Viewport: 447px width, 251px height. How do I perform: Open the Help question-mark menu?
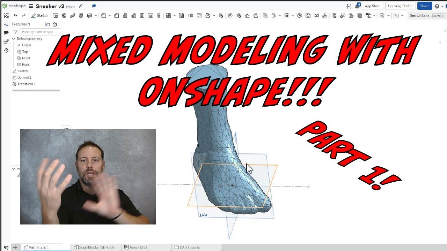[x=437, y=6]
